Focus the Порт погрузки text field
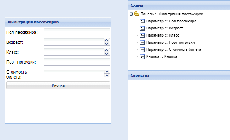This screenshot has width=230, height=140. click(x=77, y=62)
